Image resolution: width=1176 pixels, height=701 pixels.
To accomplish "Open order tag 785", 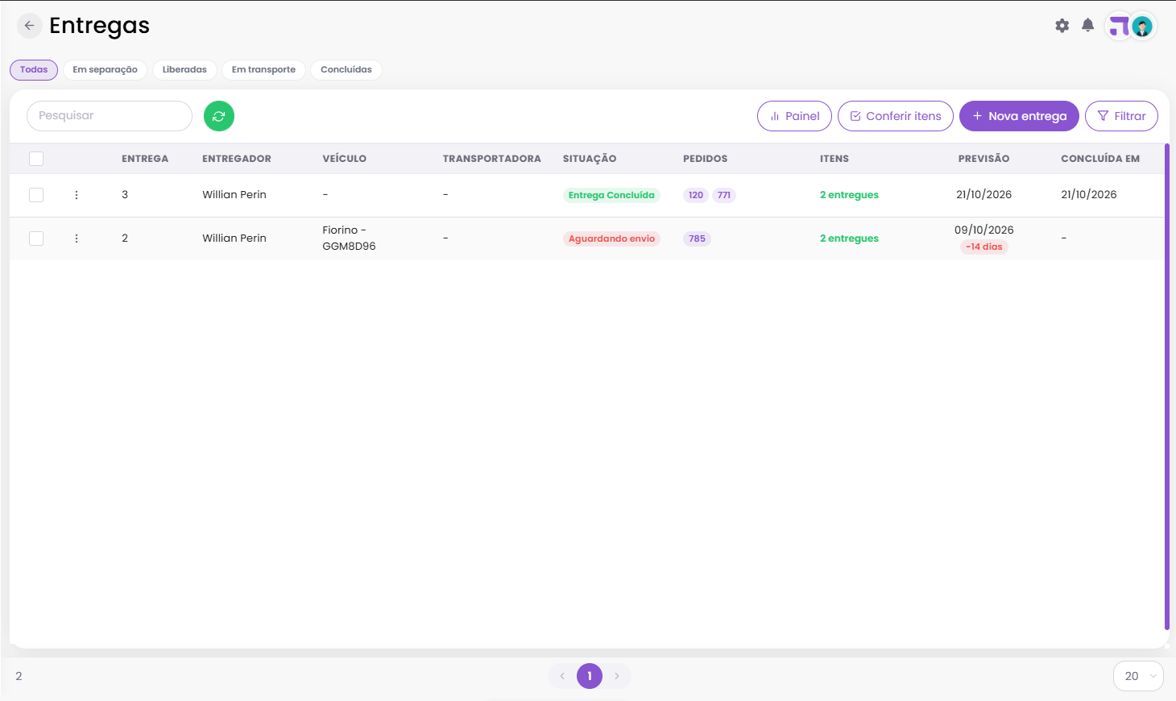I will 698,239.
